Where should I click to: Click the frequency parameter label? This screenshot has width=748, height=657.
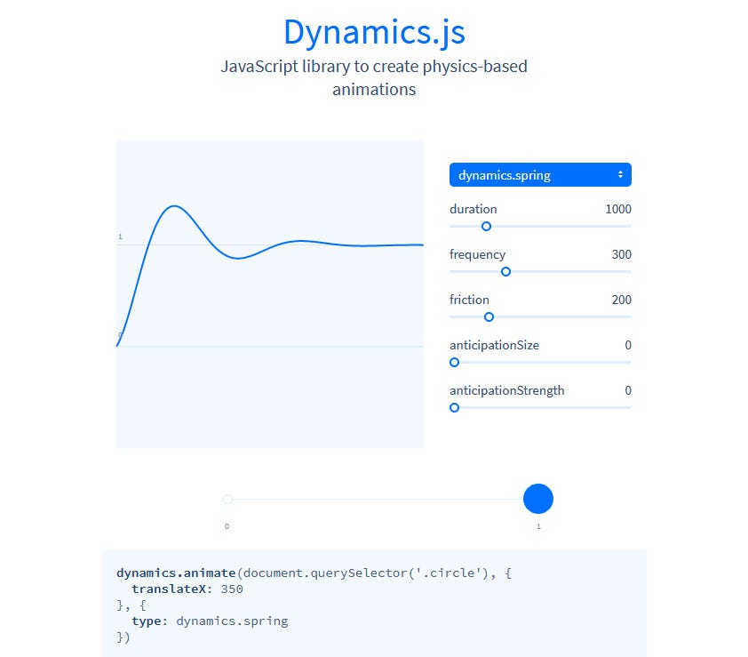click(x=479, y=254)
